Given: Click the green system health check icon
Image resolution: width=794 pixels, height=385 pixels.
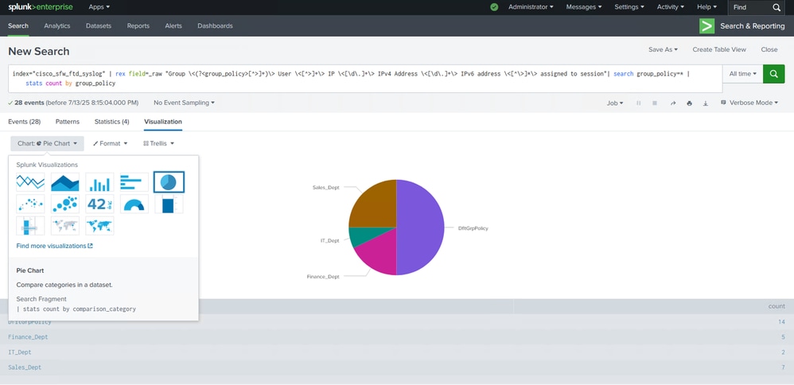Looking at the screenshot, I should click(494, 7).
